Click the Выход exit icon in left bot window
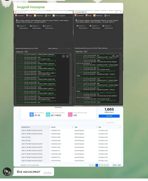The width and height of the screenshot is (148, 181). (x=27, y=16)
